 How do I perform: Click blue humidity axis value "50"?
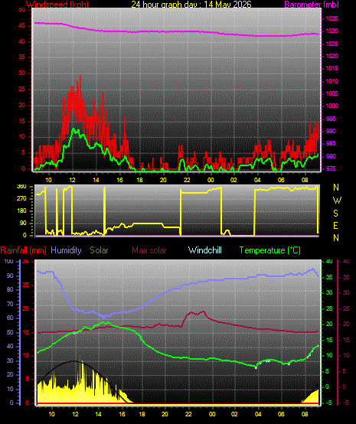(x=10, y=332)
